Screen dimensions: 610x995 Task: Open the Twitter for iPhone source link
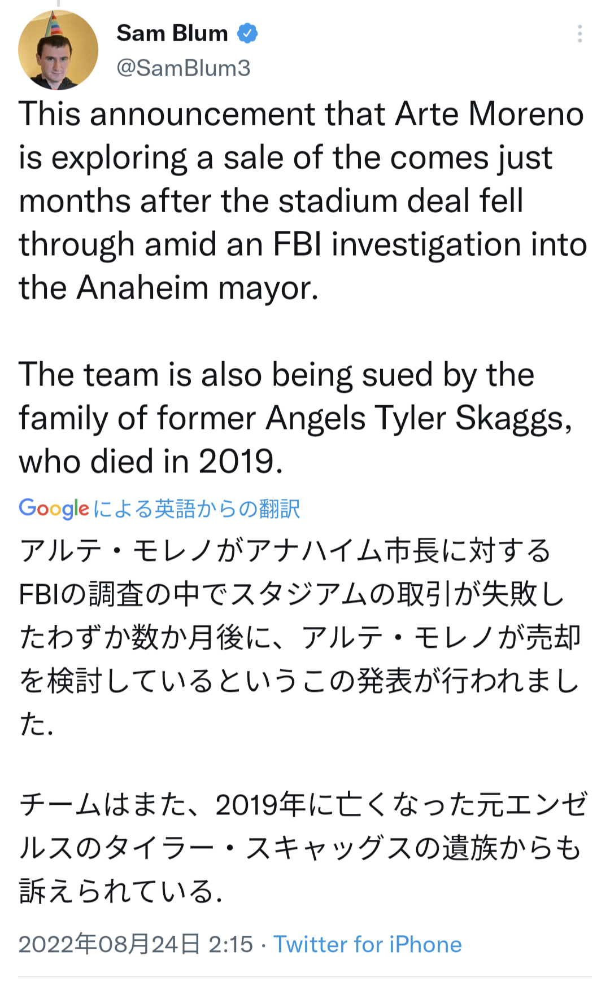pyautogui.click(x=368, y=944)
